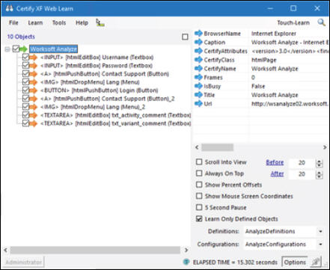Click the binoculars app icon in title bar
Viewport: 330px width, 270px height.
10,8
